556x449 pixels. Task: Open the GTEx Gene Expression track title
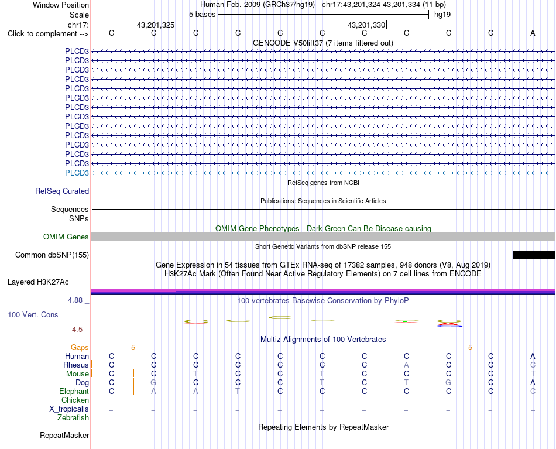pos(323,265)
